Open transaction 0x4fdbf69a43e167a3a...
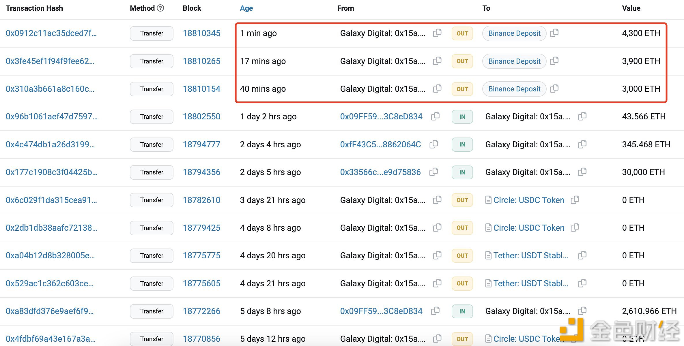 [x=51, y=339]
